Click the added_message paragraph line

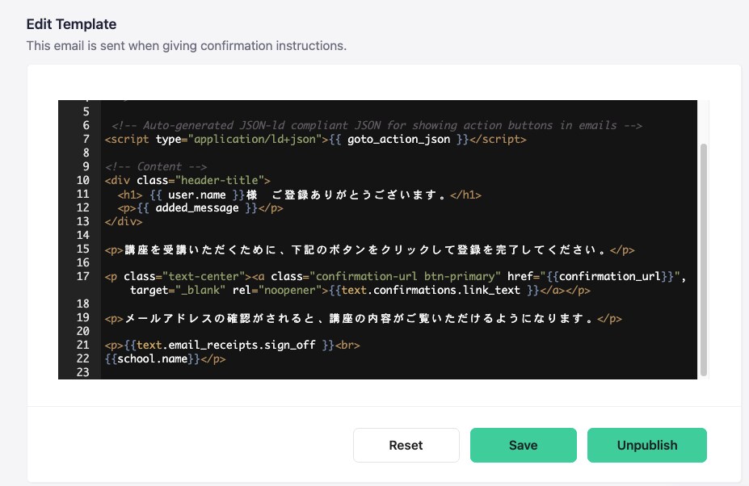click(200, 208)
